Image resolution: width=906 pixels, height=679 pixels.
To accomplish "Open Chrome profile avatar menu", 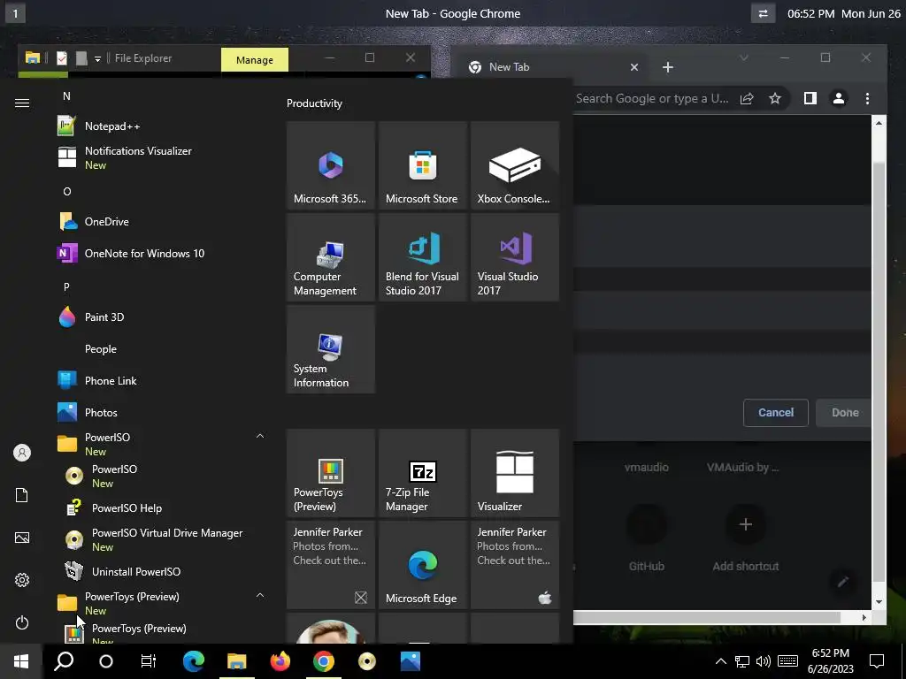I will click(839, 98).
